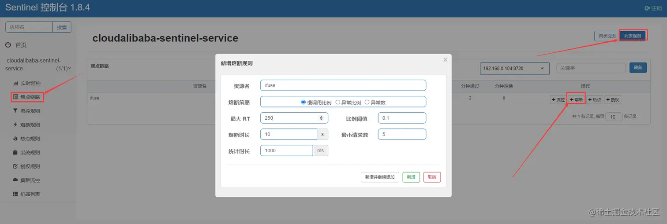Click the /fuse resource name in the table
667x224 pixels.
[94, 98]
